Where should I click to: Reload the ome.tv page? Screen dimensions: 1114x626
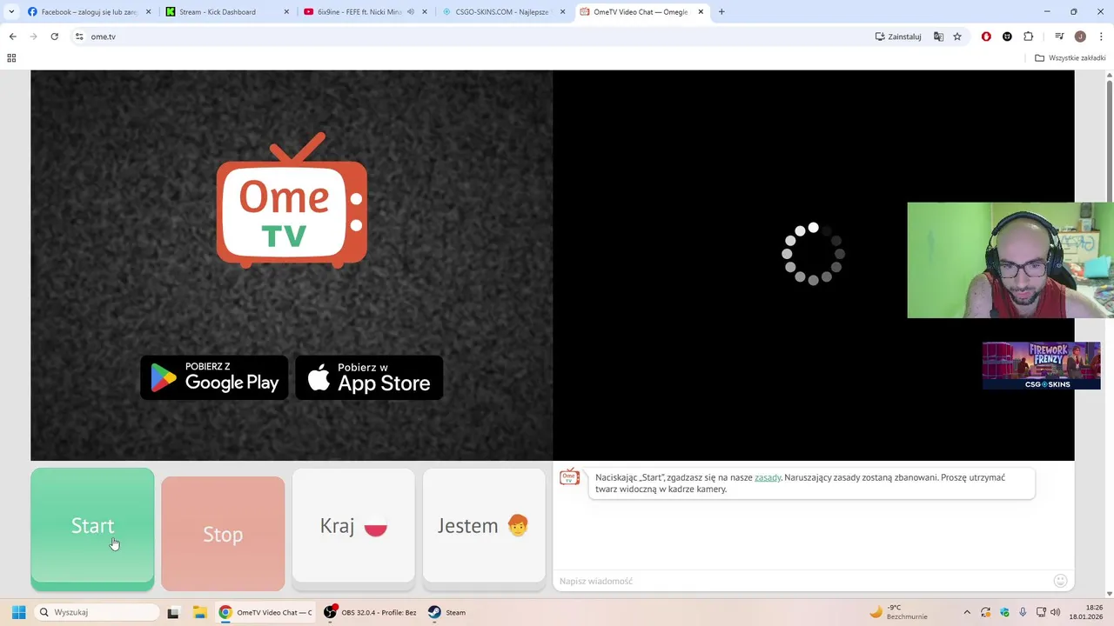coord(54,37)
